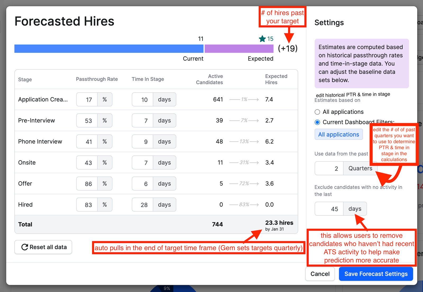Cancel the forecast settings dialog
The width and height of the screenshot is (423, 292).
pos(320,274)
